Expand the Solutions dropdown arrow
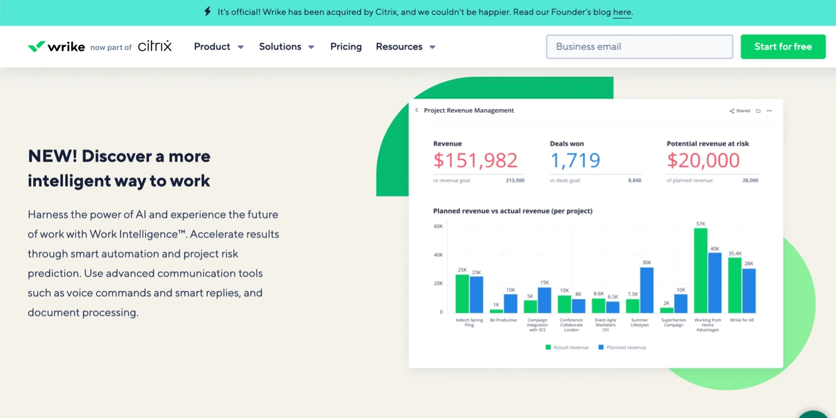The height and width of the screenshot is (418, 836). (311, 47)
